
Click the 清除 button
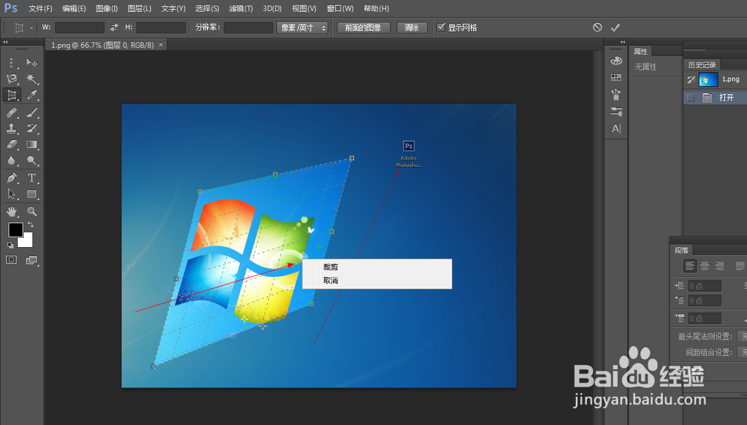[x=412, y=28]
